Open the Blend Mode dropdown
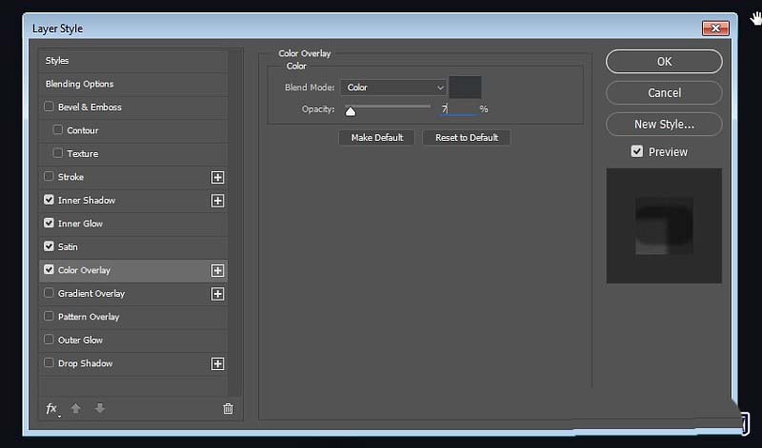Image resolution: width=762 pixels, height=448 pixels. (392, 88)
